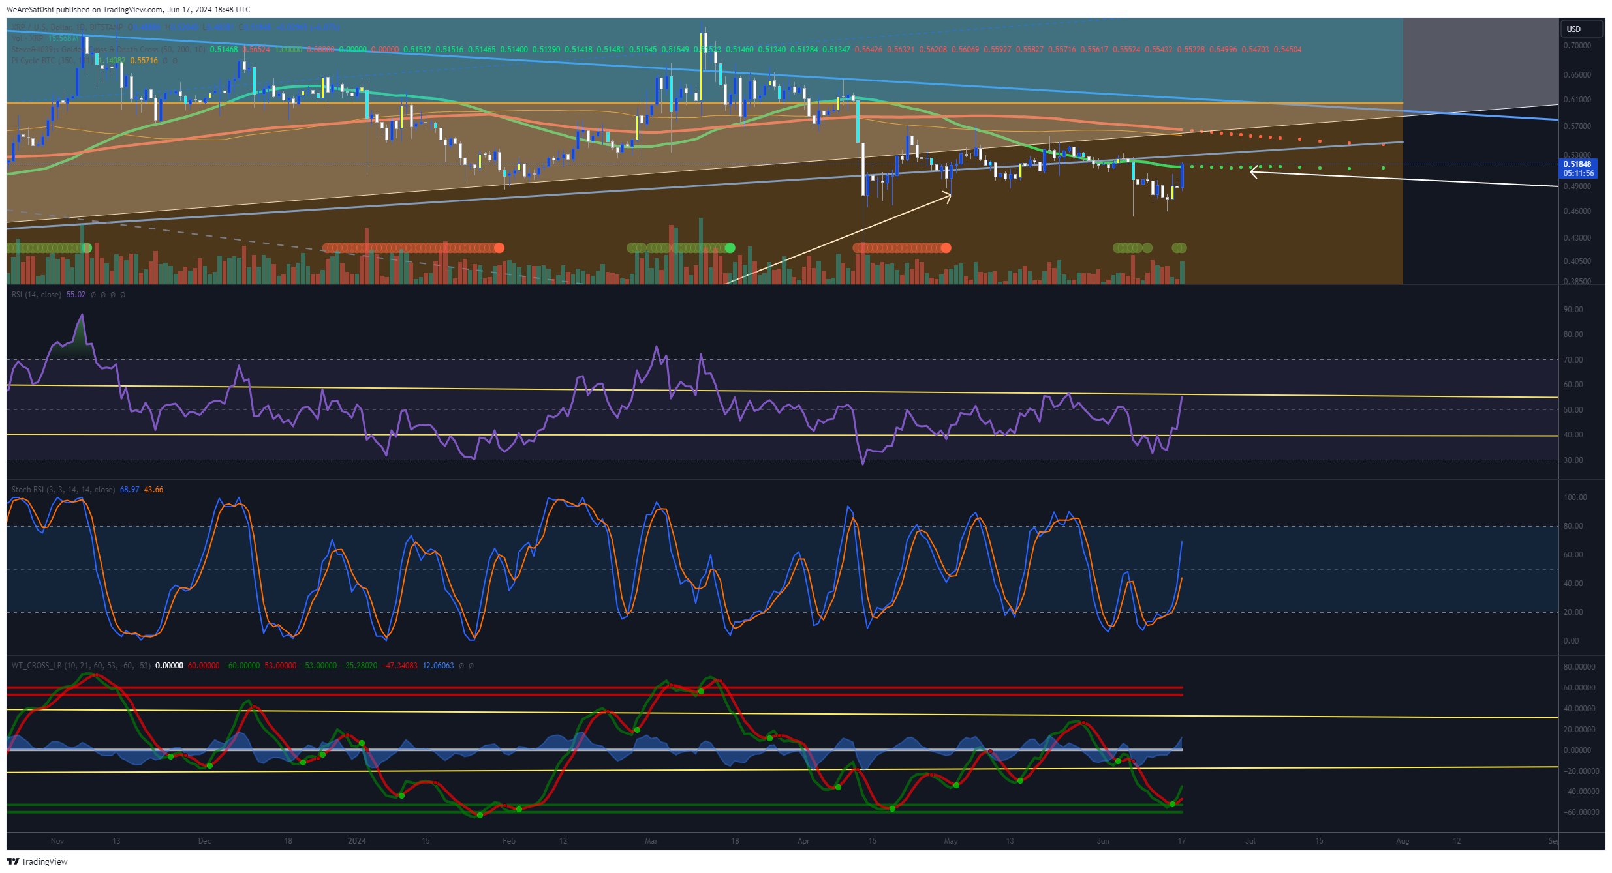Click the Mar date on time axis

pos(651,841)
